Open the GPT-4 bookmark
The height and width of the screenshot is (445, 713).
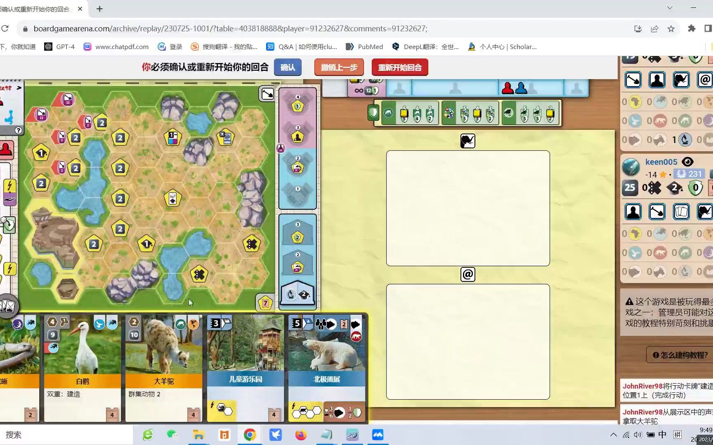[60, 47]
